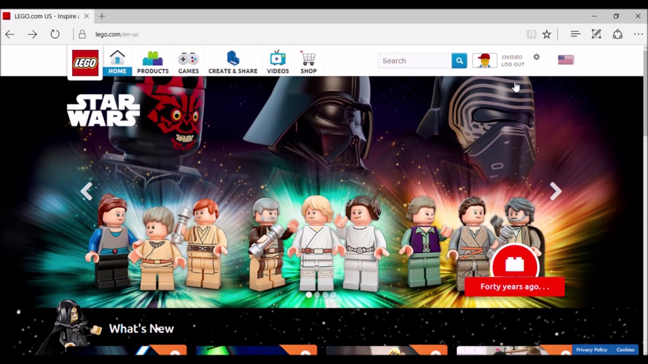
Task: Change country via US flag icon
Action: (x=565, y=60)
